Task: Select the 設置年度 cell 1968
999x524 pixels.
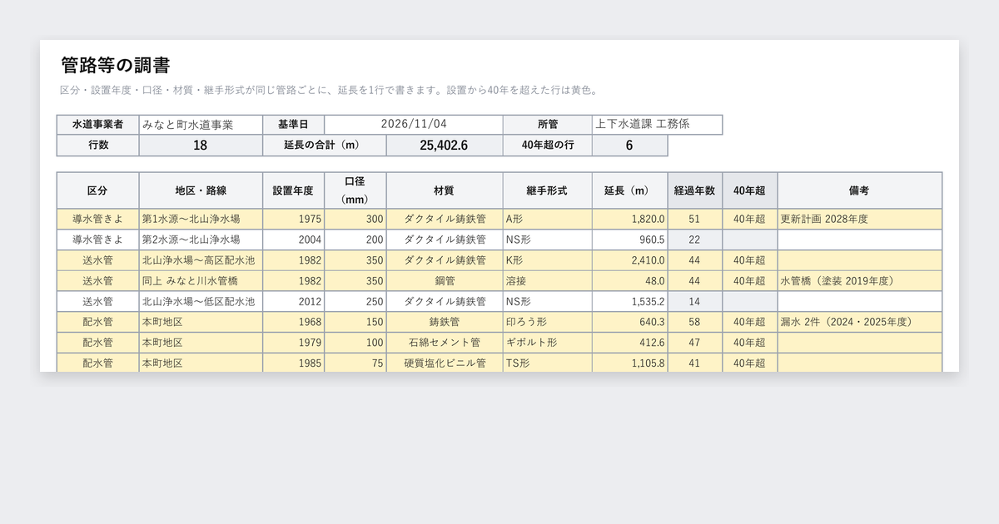Action: 294,322
